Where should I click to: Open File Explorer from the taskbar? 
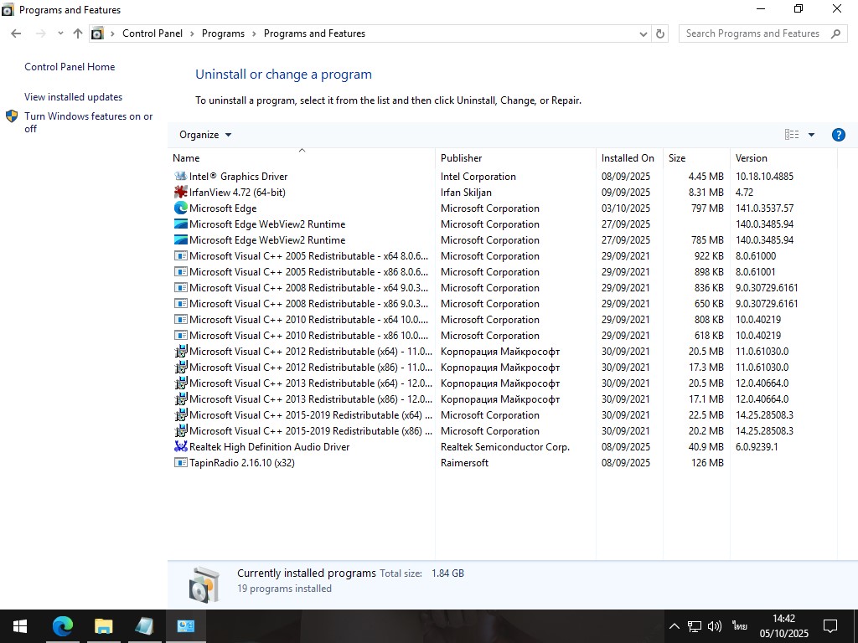[103, 625]
